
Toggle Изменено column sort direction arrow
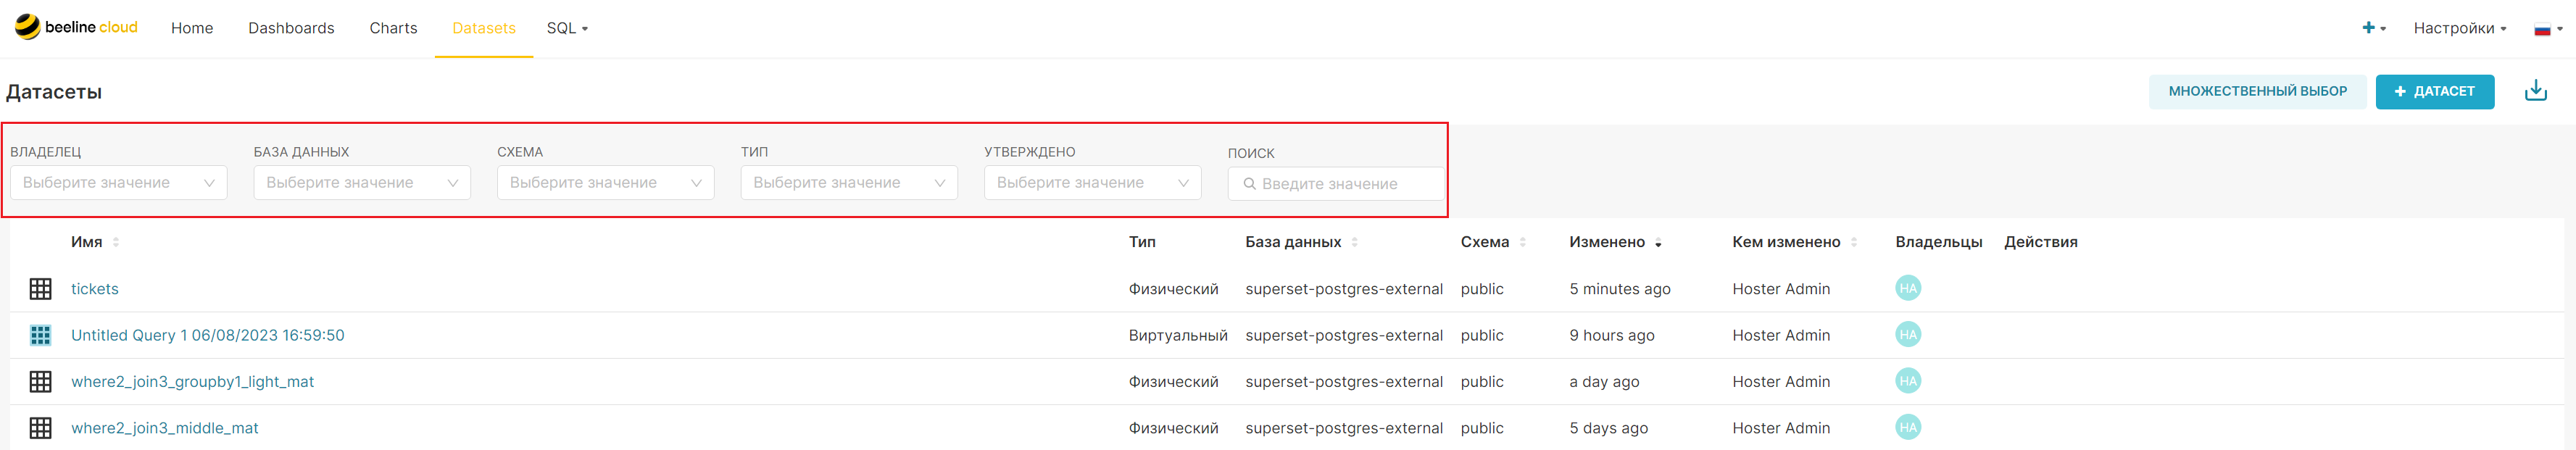point(1658,243)
